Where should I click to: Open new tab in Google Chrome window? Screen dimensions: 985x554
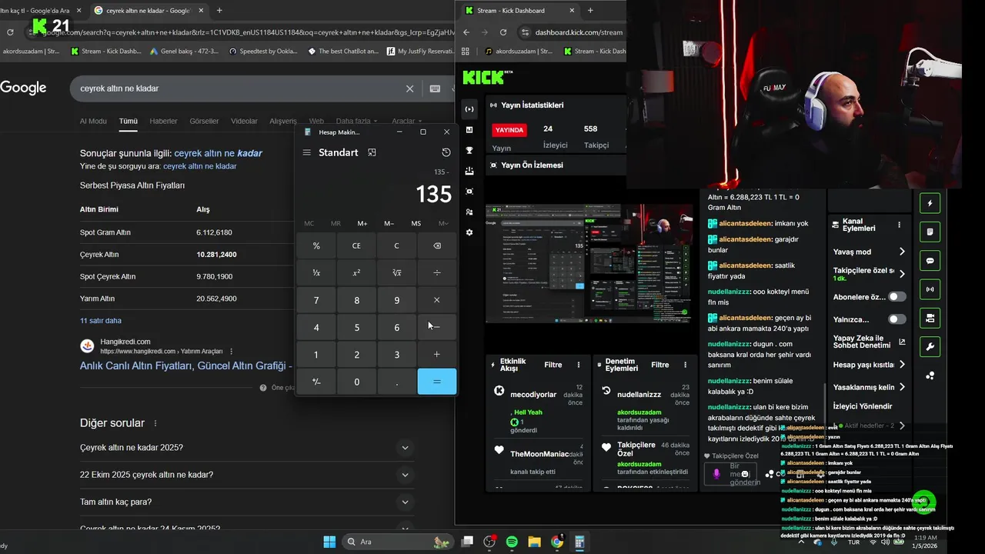[x=219, y=11]
